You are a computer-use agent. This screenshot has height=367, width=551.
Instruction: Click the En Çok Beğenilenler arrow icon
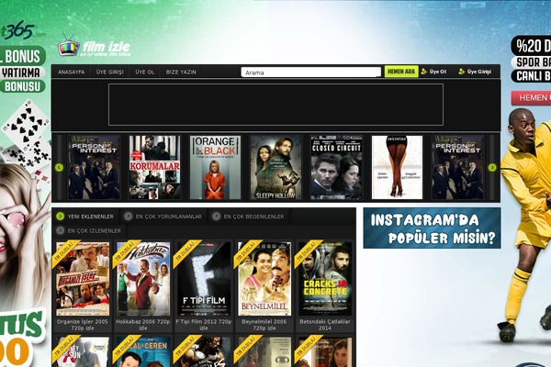[x=216, y=217]
